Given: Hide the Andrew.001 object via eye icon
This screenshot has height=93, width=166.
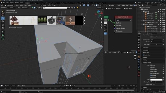Looking at the screenshot, I should coord(162,15).
